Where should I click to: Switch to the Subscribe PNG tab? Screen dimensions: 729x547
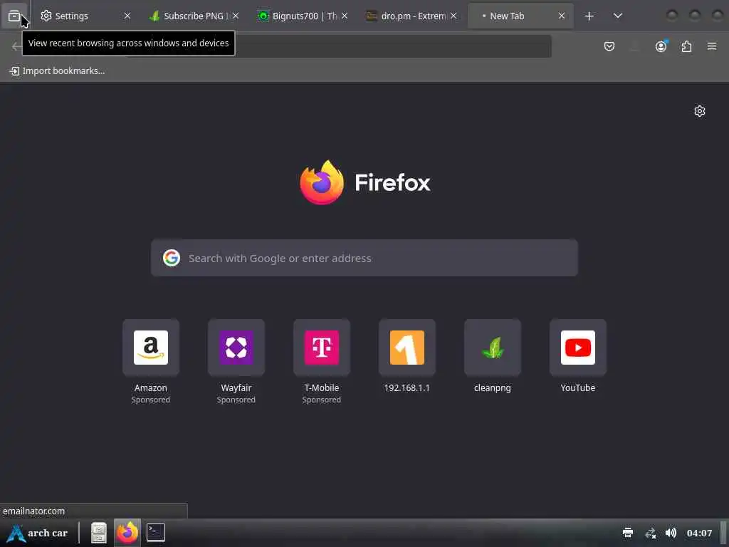[x=194, y=16]
